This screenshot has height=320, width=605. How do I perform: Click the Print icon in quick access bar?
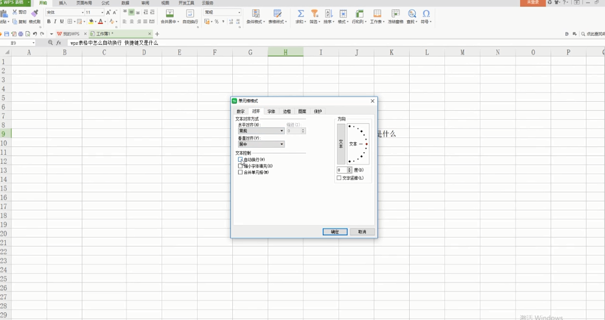(21, 34)
